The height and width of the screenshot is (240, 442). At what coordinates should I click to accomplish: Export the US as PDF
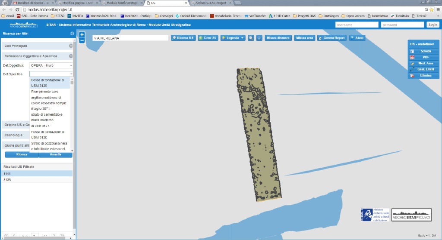(423, 57)
